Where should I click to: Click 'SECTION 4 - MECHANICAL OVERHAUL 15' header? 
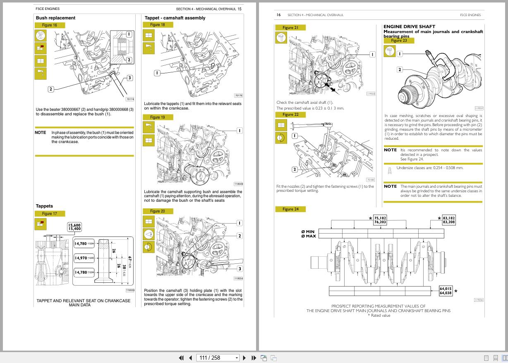[209, 9]
